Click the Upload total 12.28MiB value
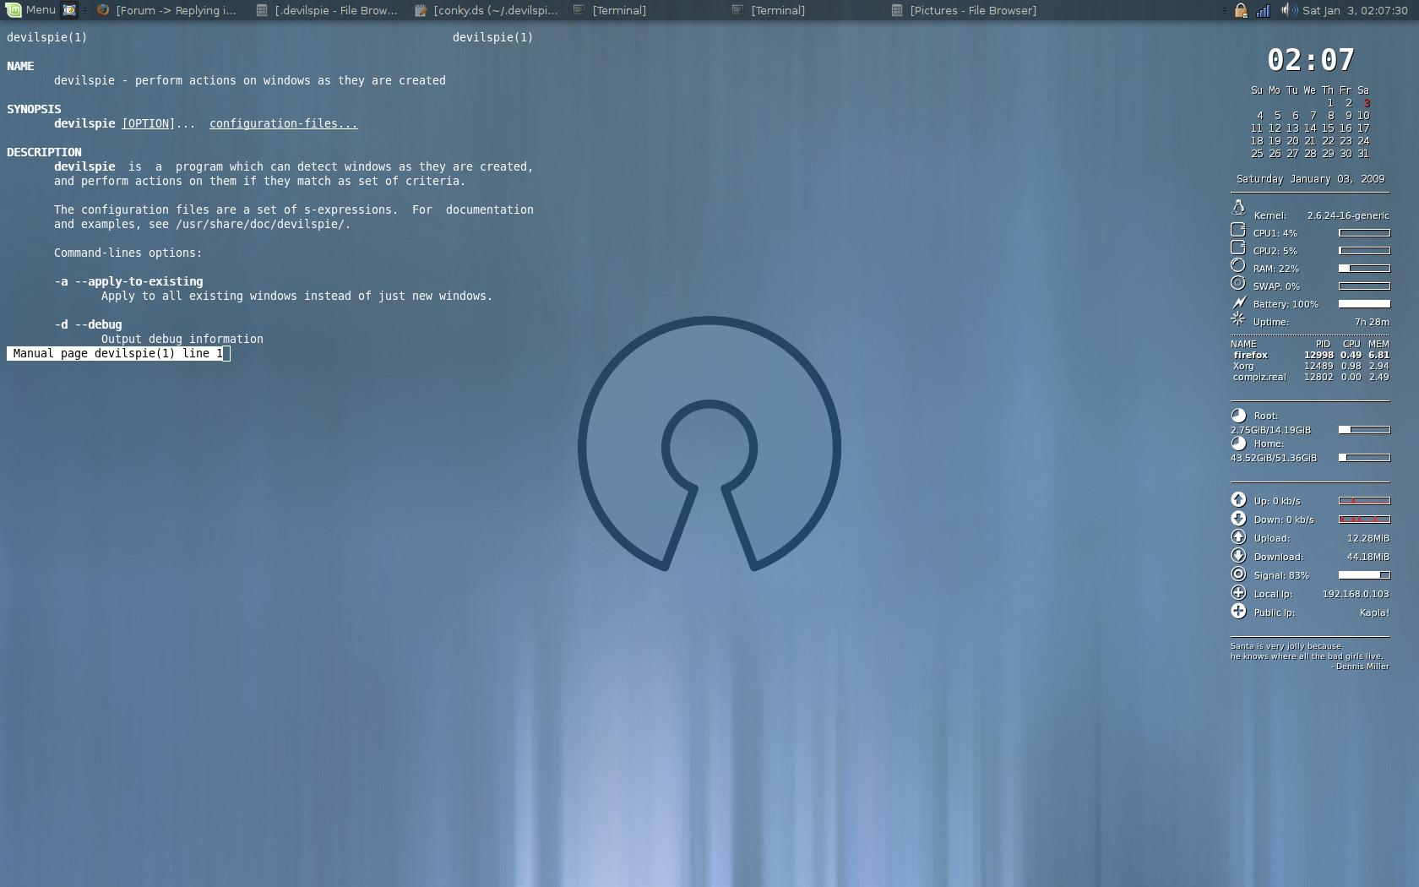This screenshot has height=887, width=1419. 1368,538
